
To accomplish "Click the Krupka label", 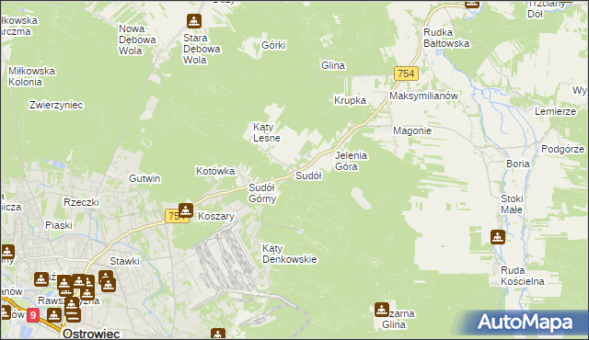I will [350, 100].
